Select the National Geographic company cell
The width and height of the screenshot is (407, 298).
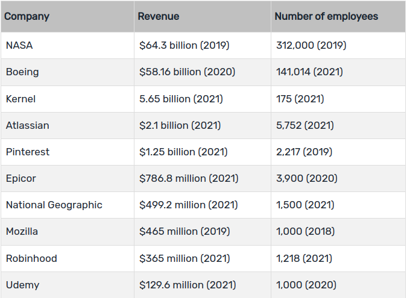click(x=54, y=205)
